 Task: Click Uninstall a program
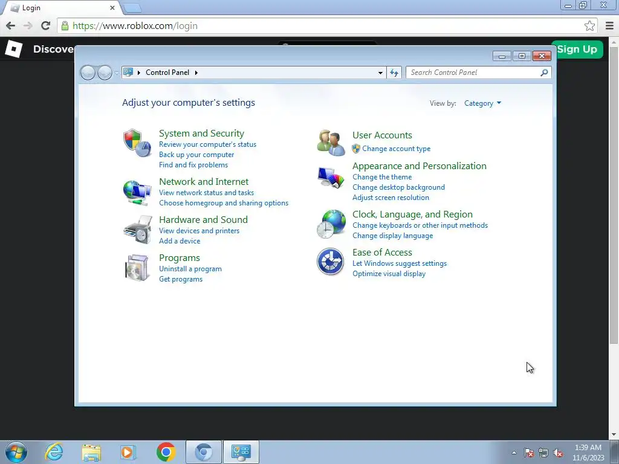[190, 269]
